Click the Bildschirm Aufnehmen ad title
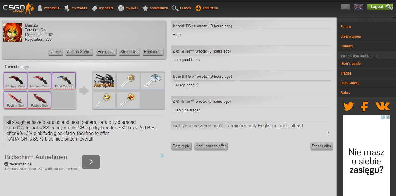This screenshot has height=196, width=396. pos(36,157)
